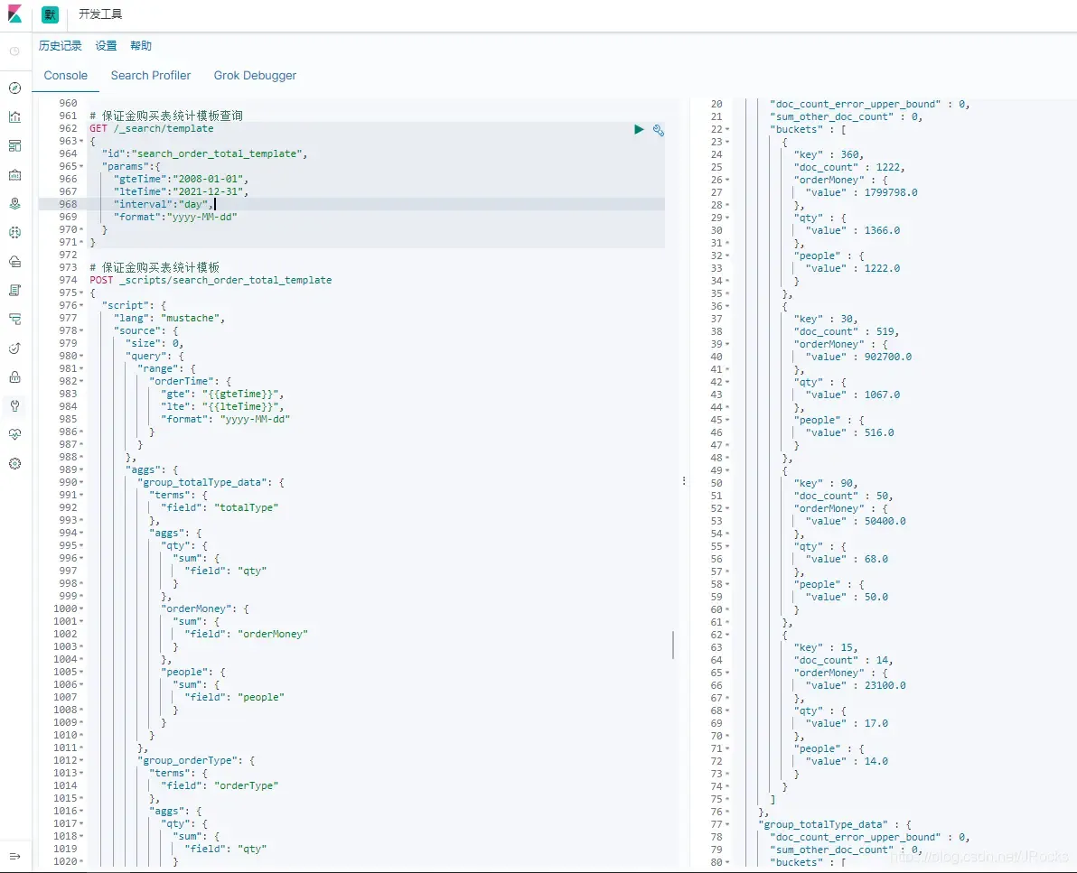The height and width of the screenshot is (873, 1077).
Task: Open the 帮助 help menu
Action: tap(141, 45)
